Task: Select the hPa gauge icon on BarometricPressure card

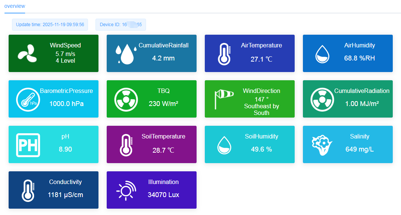Action: tap(27, 99)
